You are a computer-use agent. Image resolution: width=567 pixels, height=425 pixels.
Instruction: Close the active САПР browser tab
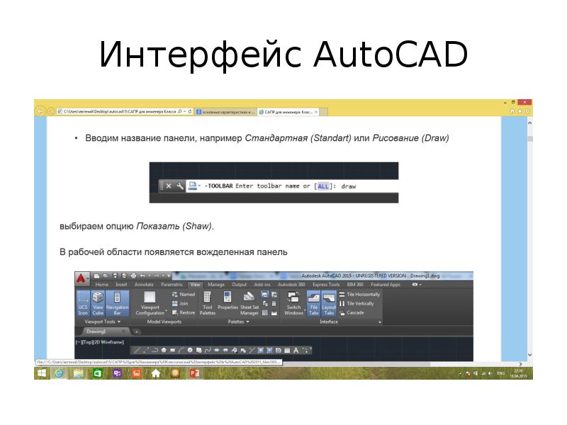click(316, 112)
